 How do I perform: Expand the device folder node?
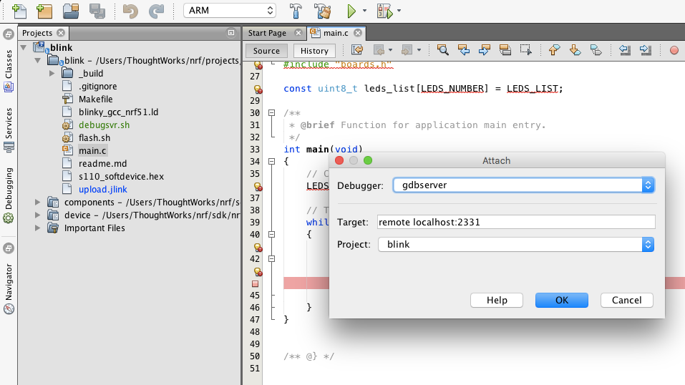(x=37, y=215)
